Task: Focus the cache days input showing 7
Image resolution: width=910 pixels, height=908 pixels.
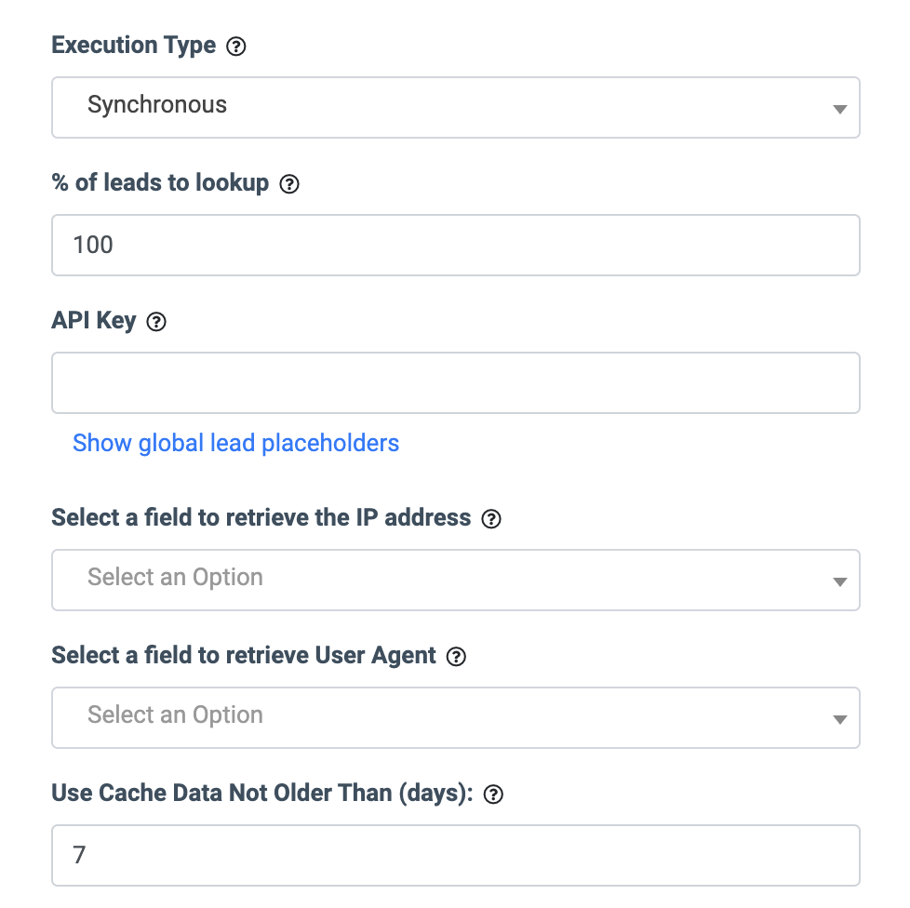Action: 455,855
